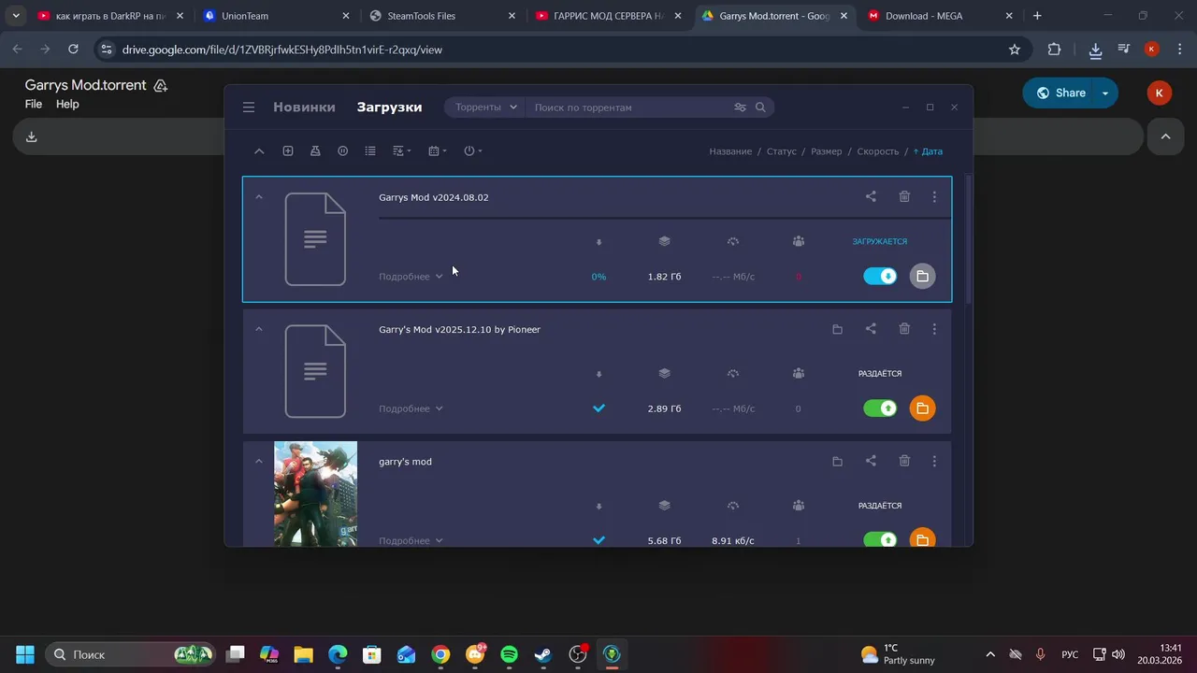The width and height of the screenshot is (1197, 673).
Task: Download the file in Google Drive viewer
Action: (31, 136)
